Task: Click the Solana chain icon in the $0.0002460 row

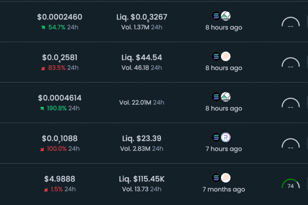Action: point(216,16)
